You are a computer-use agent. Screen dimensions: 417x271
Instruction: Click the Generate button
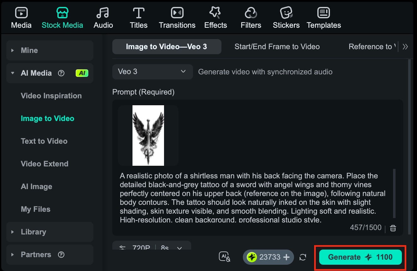(x=360, y=257)
